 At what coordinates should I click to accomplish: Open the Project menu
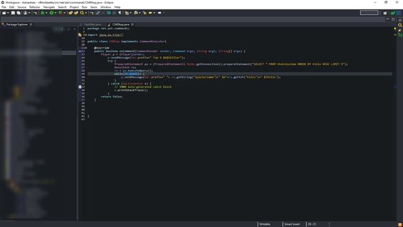point(74,7)
